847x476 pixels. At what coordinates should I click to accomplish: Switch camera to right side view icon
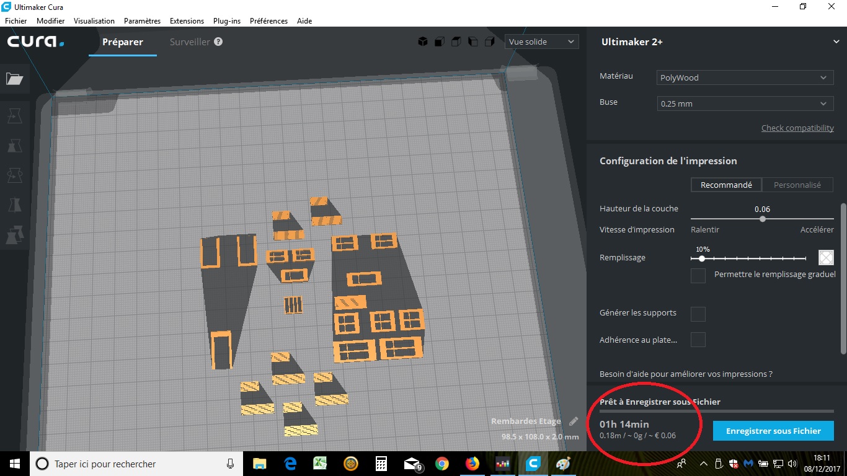489,42
